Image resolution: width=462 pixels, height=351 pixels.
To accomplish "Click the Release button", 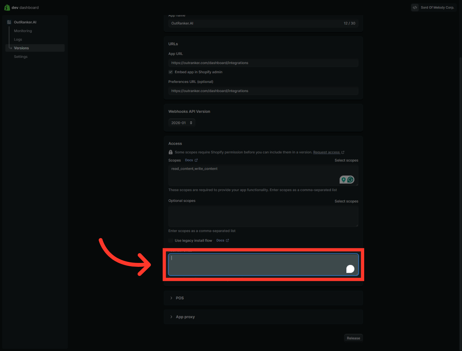I will tap(353, 338).
